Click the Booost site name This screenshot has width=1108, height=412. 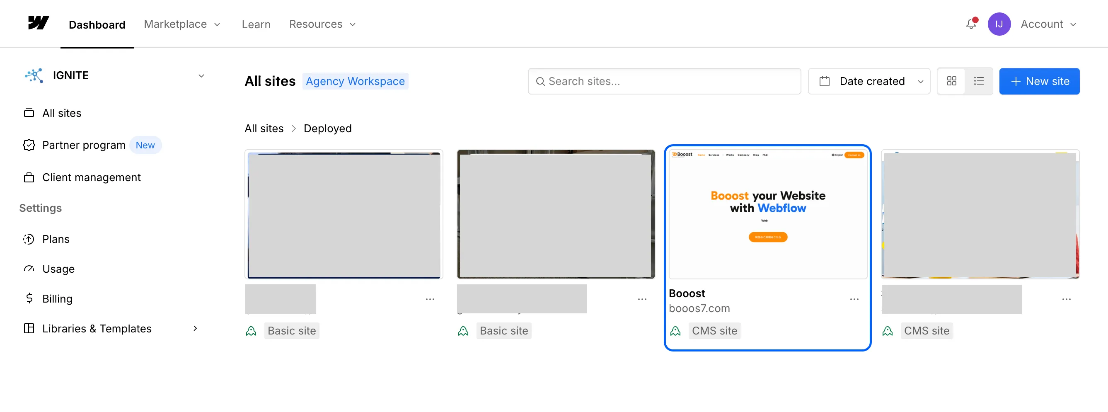pyautogui.click(x=687, y=293)
